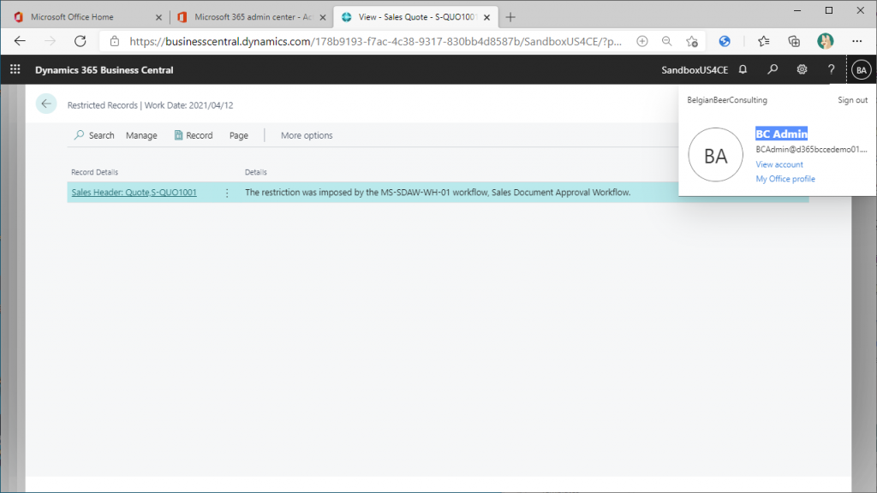Click the Details column header
Screen dimensions: 877x493
(255, 172)
